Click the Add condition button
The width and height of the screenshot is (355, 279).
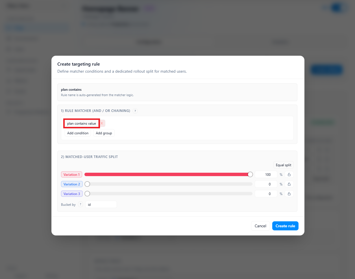tap(77, 133)
